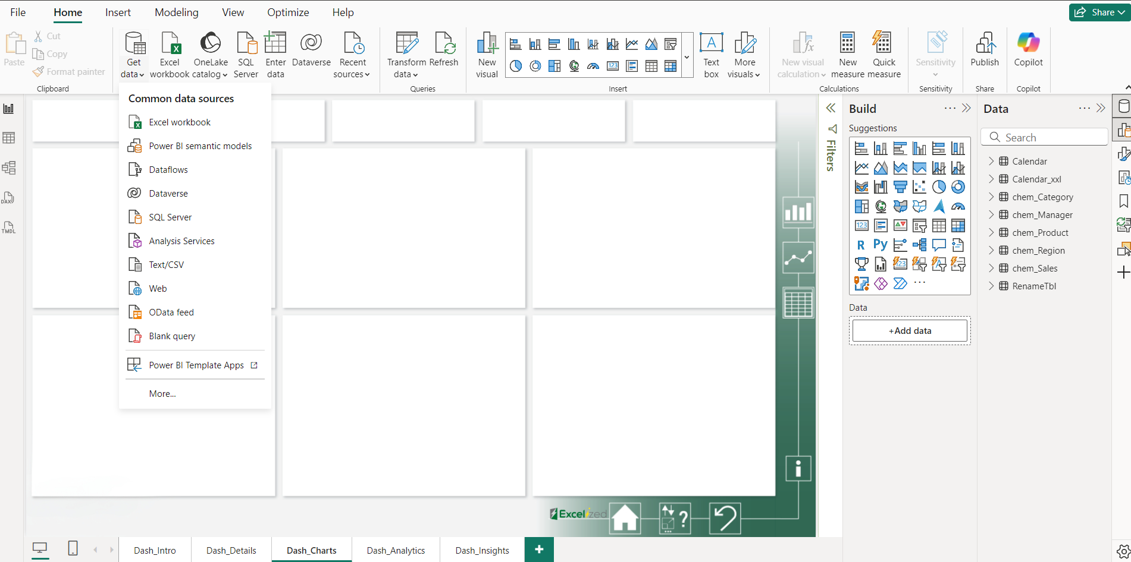Switch to Table view in left sidebar
Image resolution: width=1131 pixels, height=562 pixels.
pos(9,138)
